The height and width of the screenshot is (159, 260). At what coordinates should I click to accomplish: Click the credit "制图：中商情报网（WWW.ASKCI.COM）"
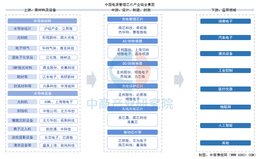tap(227, 155)
